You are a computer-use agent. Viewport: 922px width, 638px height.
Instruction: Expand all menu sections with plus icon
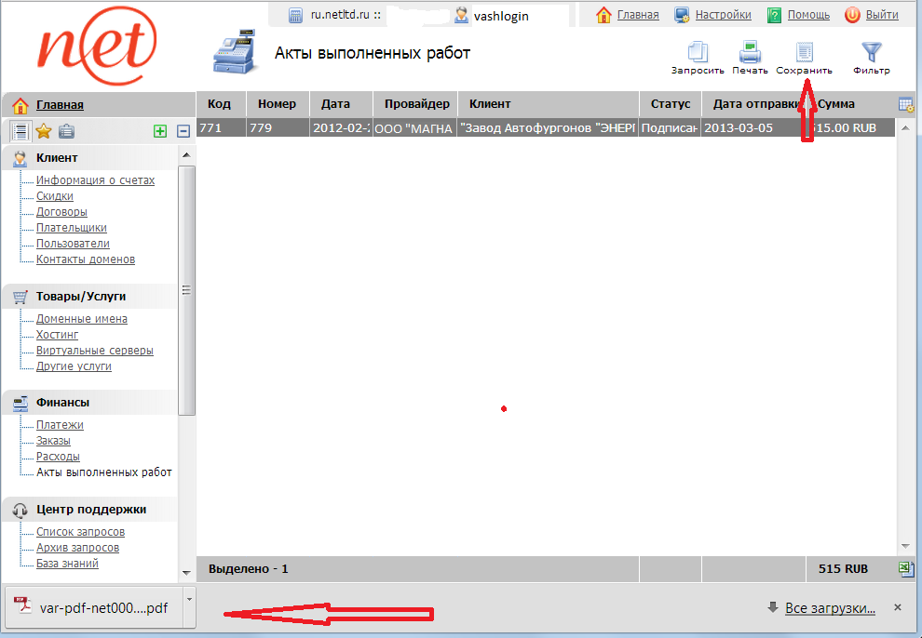[160, 132]
